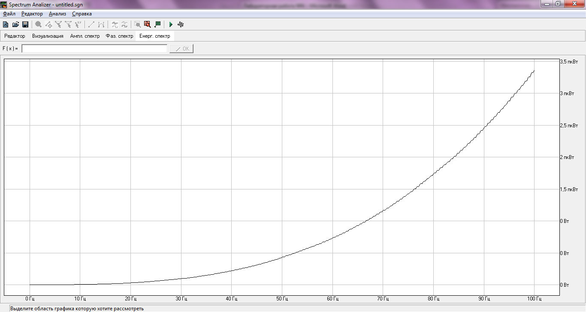Click the second square wave toolbar icon
Screen dimensions: 586x312
[124, 24]
